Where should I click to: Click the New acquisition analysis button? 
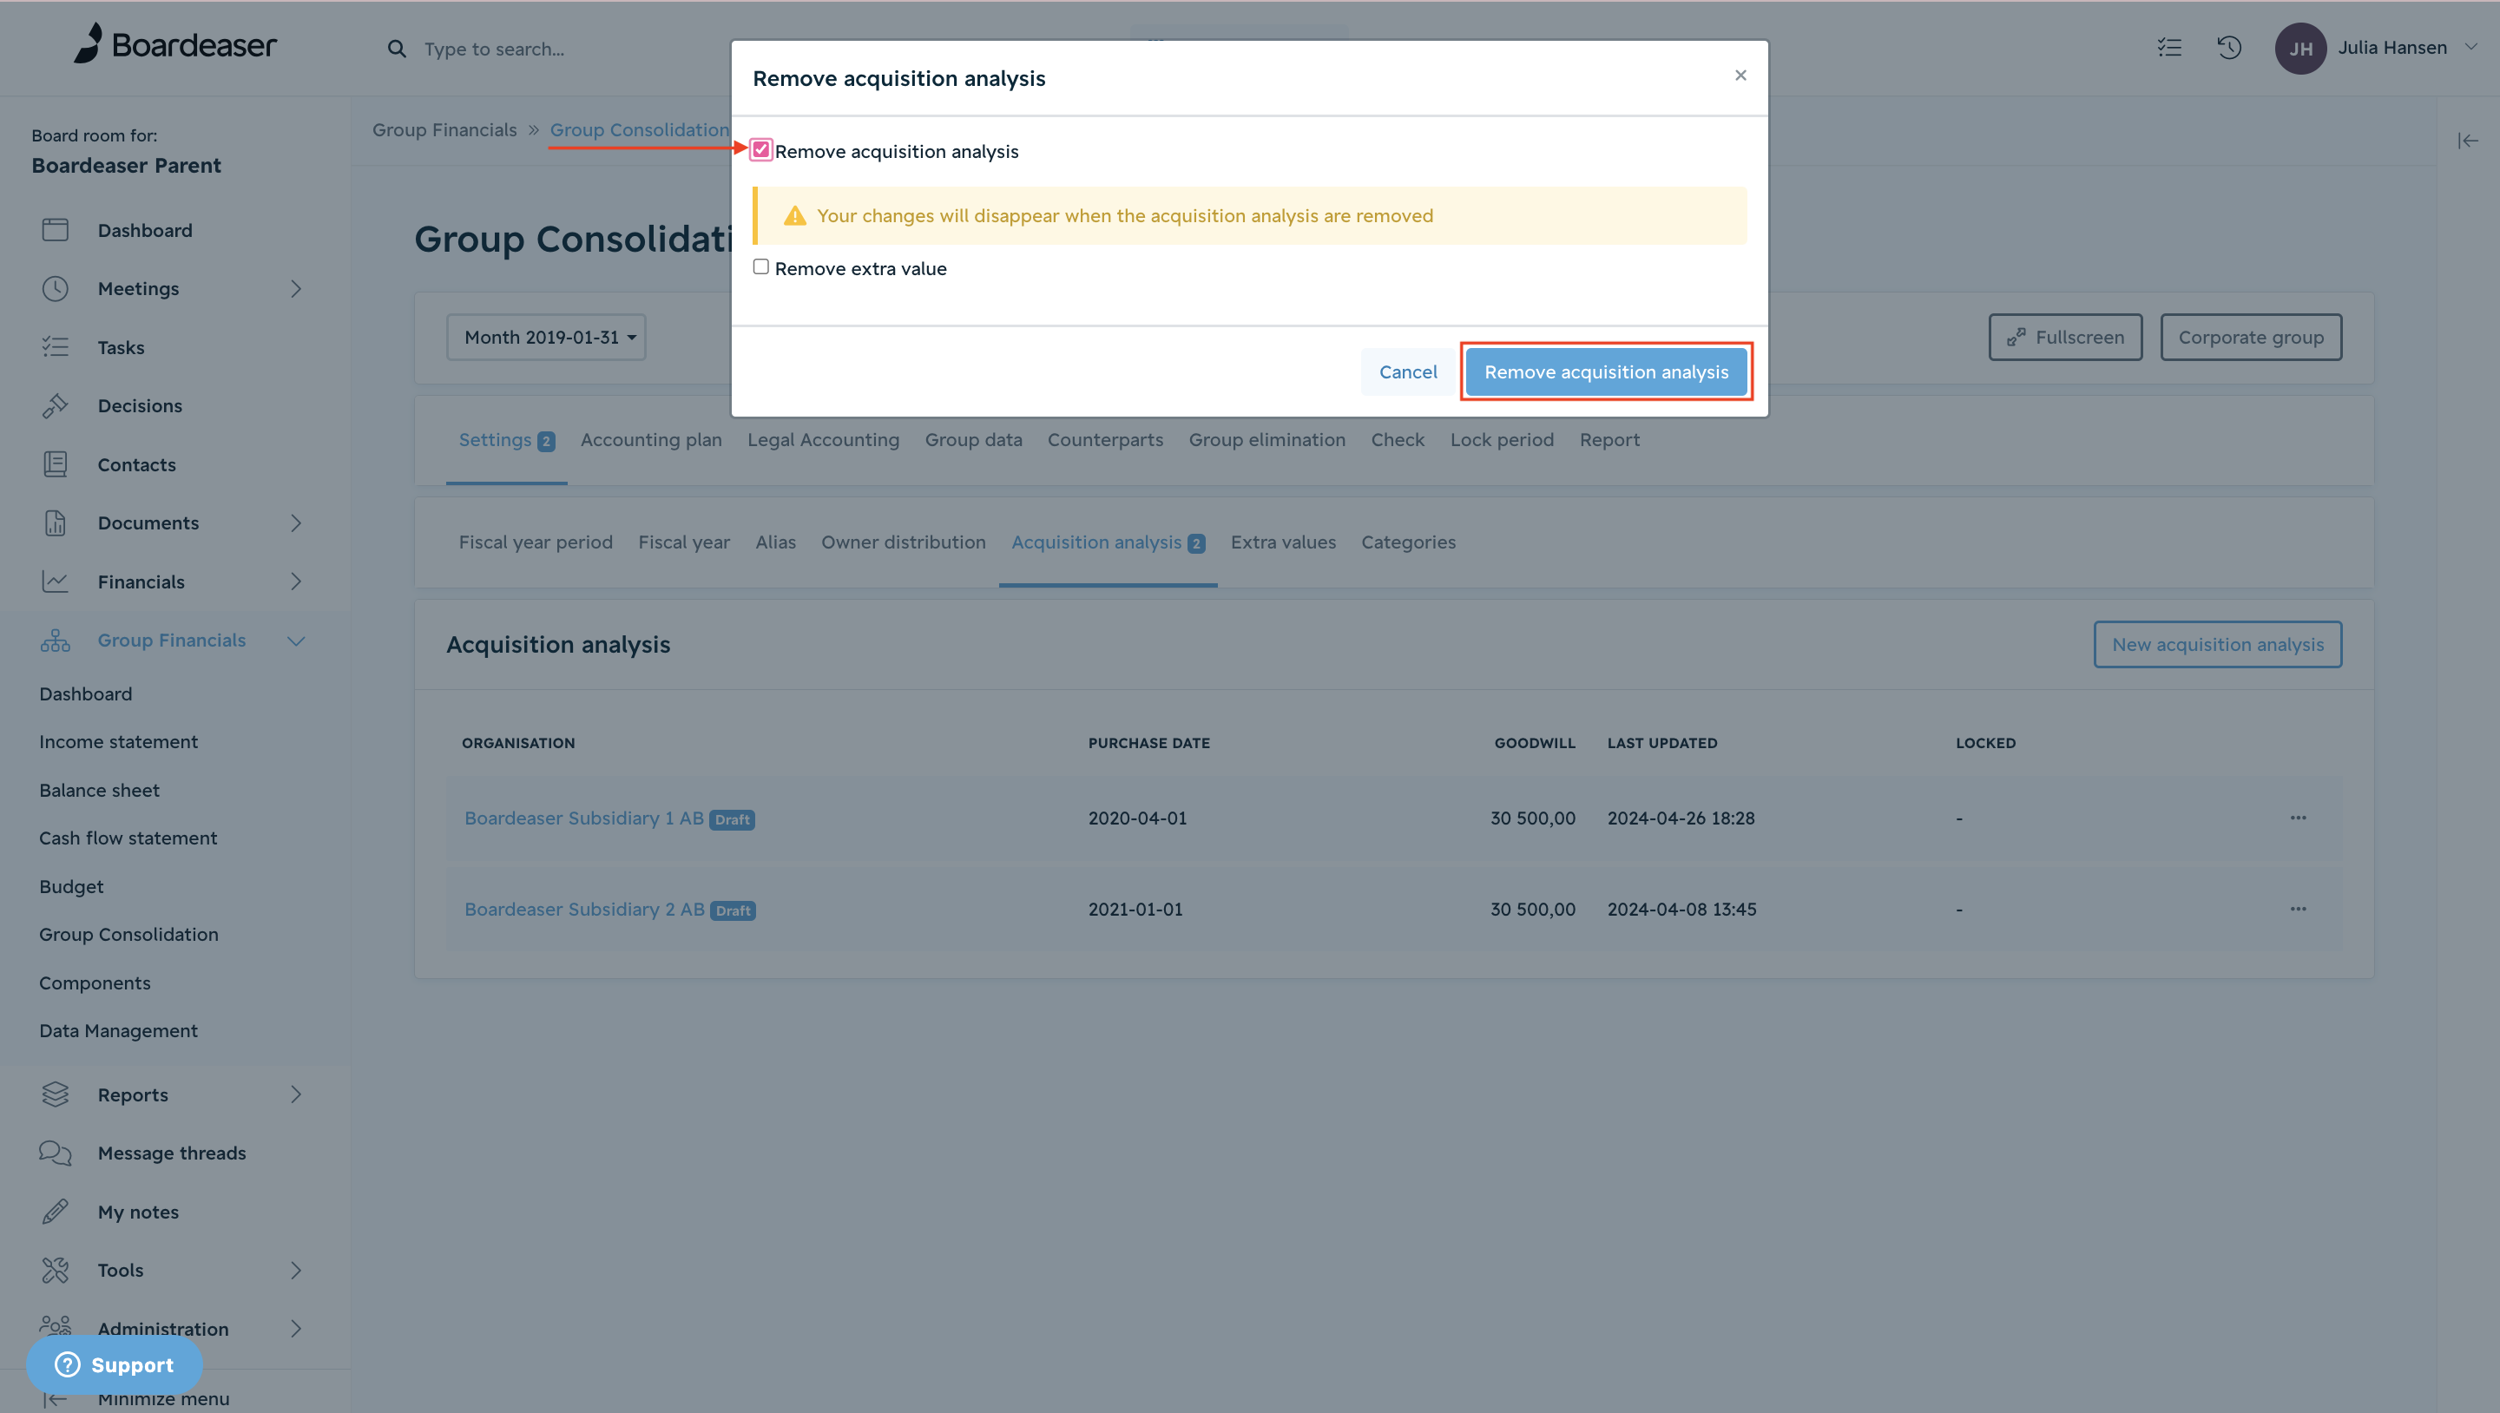pyautogui.click(x=2218, y=644)
